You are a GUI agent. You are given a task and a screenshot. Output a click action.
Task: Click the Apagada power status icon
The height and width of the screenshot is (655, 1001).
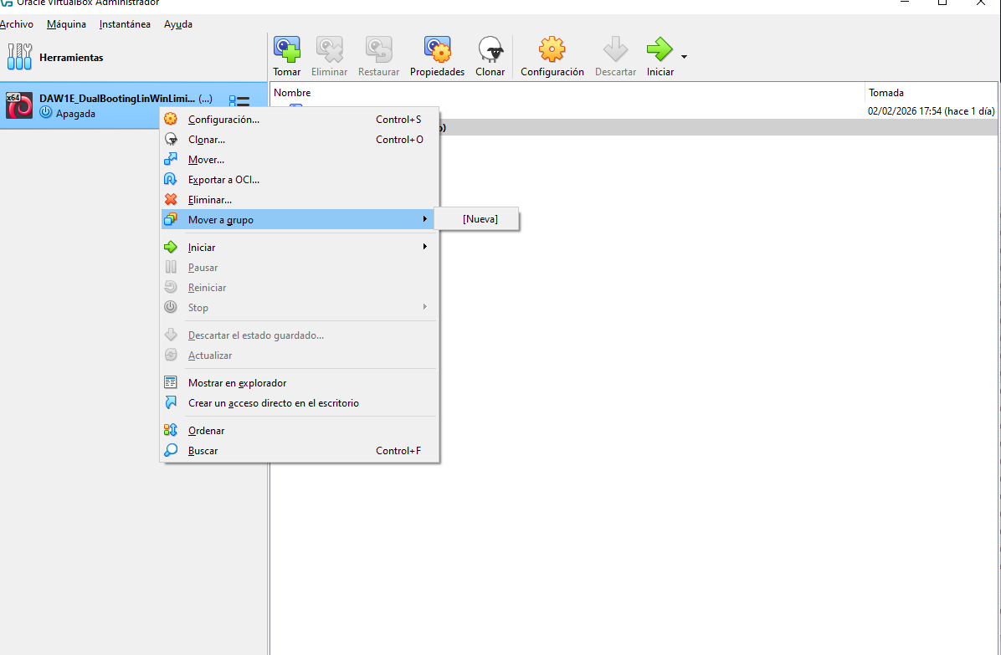tap(46, 113)
